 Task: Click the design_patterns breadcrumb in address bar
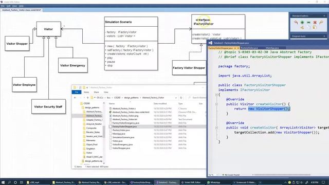[x=132, y=98]
